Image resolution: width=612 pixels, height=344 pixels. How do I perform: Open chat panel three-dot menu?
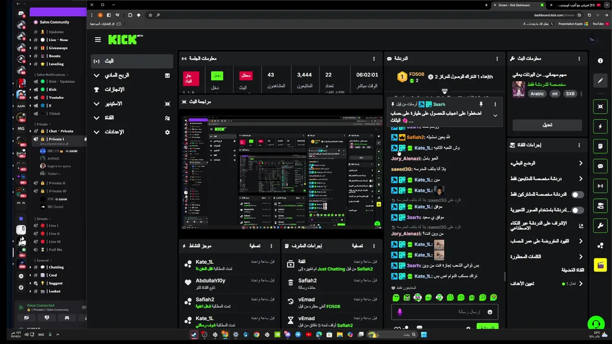click(x=497, y=58)
